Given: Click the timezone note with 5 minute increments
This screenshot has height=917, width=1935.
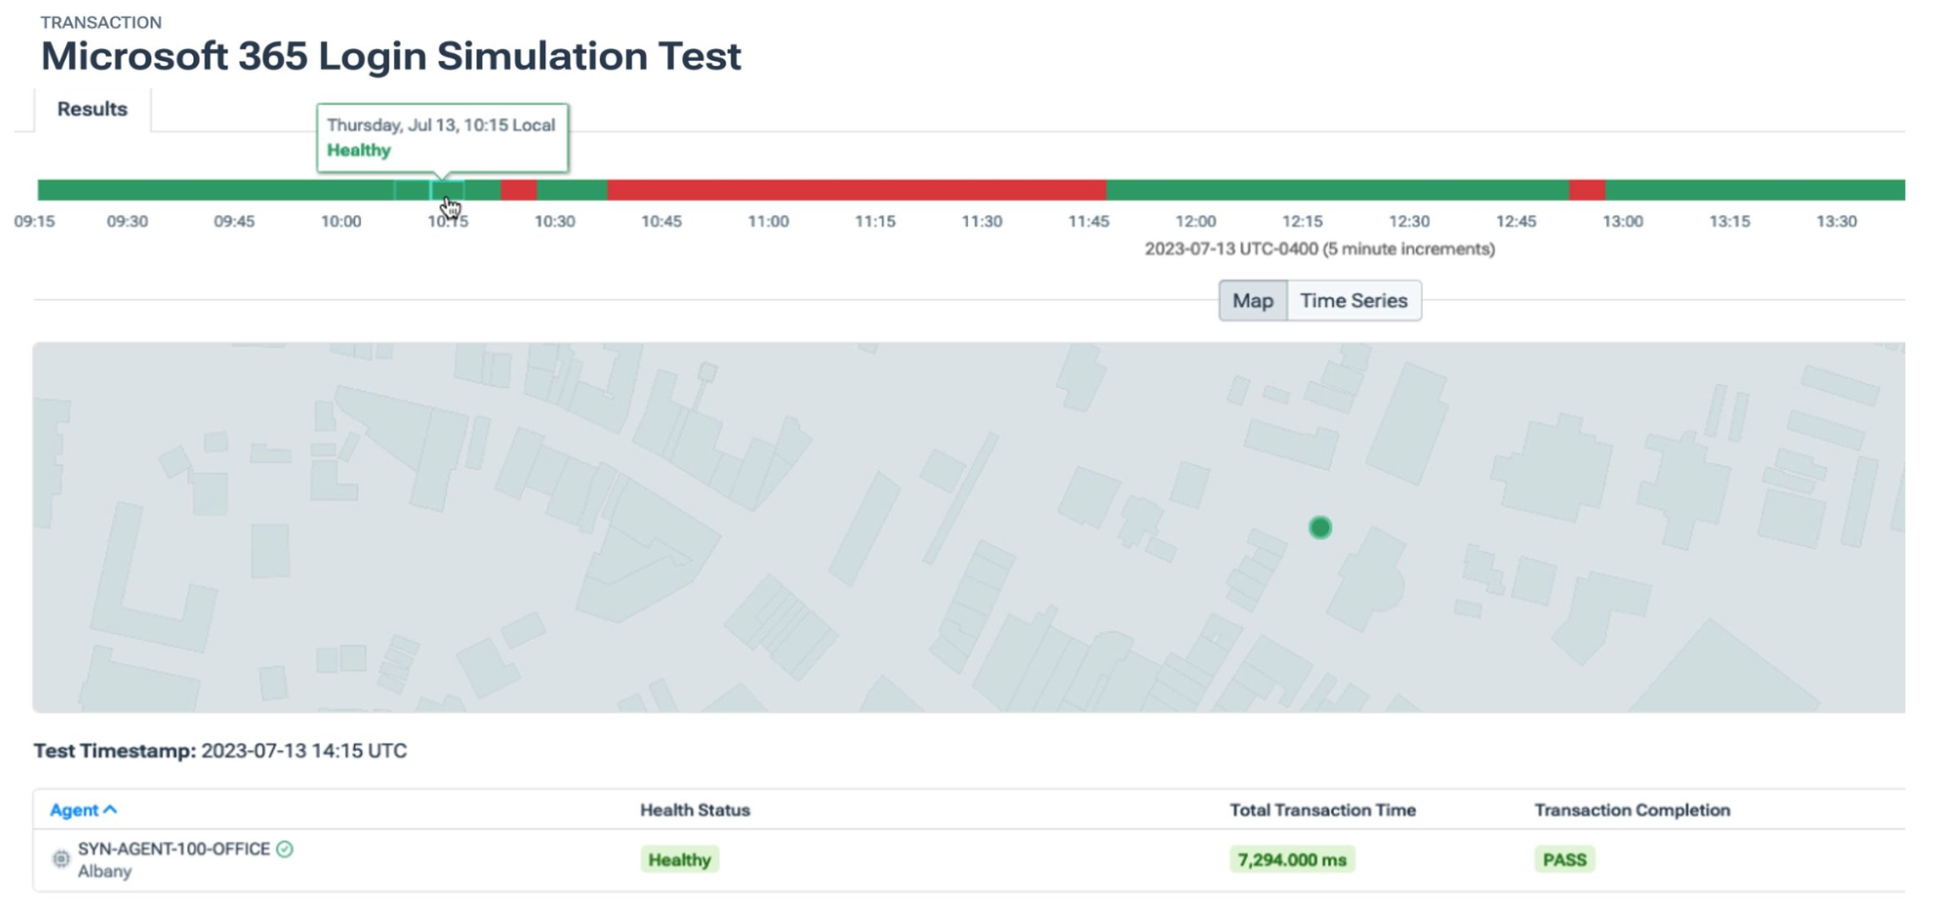Looking at the screenshot, I should click(x=1320, y=249).
